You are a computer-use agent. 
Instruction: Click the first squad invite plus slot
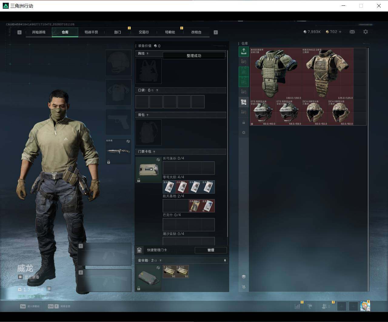tap(342, 306)
